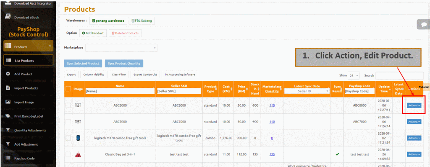This screenshot has width=430, height=167.
Task: Click the Clear Filter button
Action: point(119,75)
